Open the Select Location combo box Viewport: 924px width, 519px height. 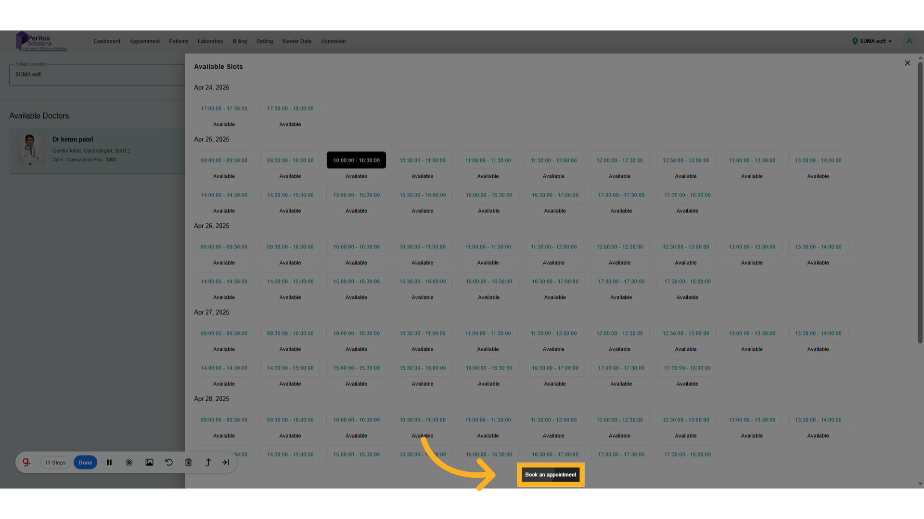point(96,75)
